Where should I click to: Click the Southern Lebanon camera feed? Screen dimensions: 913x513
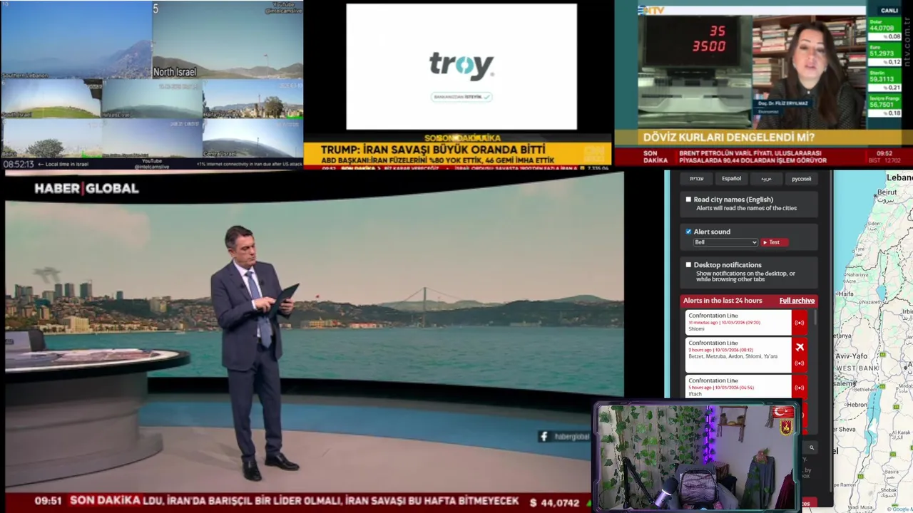[76, 40]
